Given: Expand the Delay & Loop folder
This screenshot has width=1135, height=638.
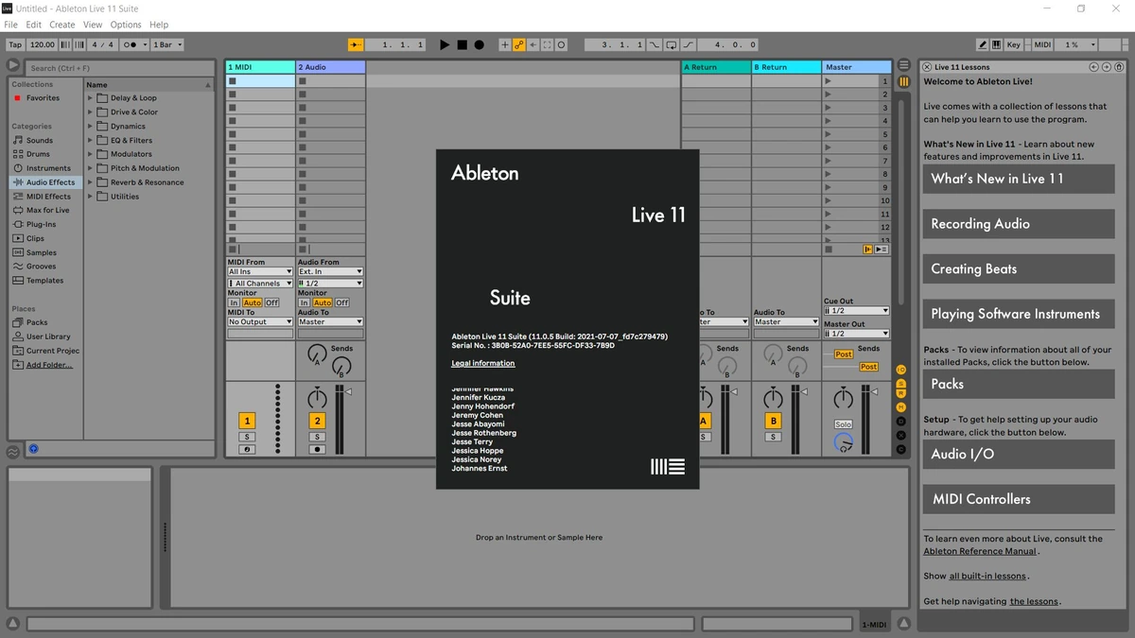Looking at the screenshot, I should point(91,98).
